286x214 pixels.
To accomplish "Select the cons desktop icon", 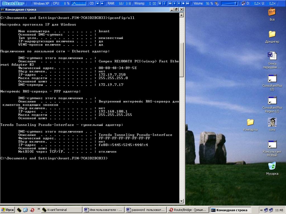I will (x=272, y=124).
